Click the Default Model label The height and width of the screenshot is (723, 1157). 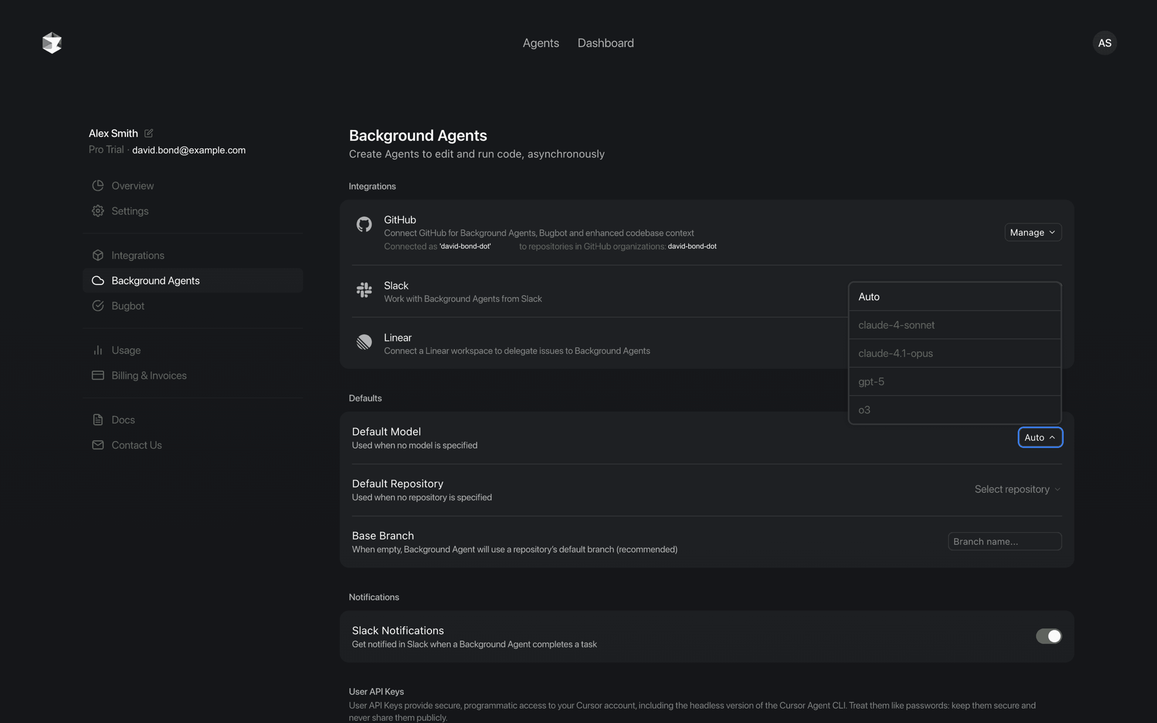tap(386, 431)
